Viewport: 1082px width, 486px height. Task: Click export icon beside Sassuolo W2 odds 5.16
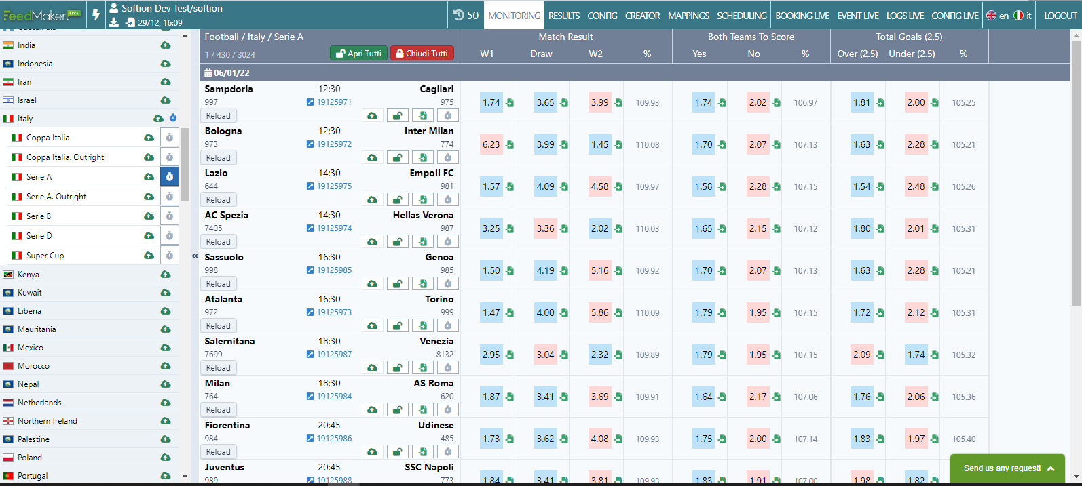(618, 271)
